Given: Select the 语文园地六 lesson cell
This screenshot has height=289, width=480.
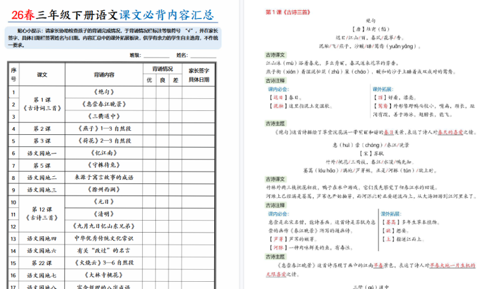Looking at the screenshot, I should [x=42, y=251].
